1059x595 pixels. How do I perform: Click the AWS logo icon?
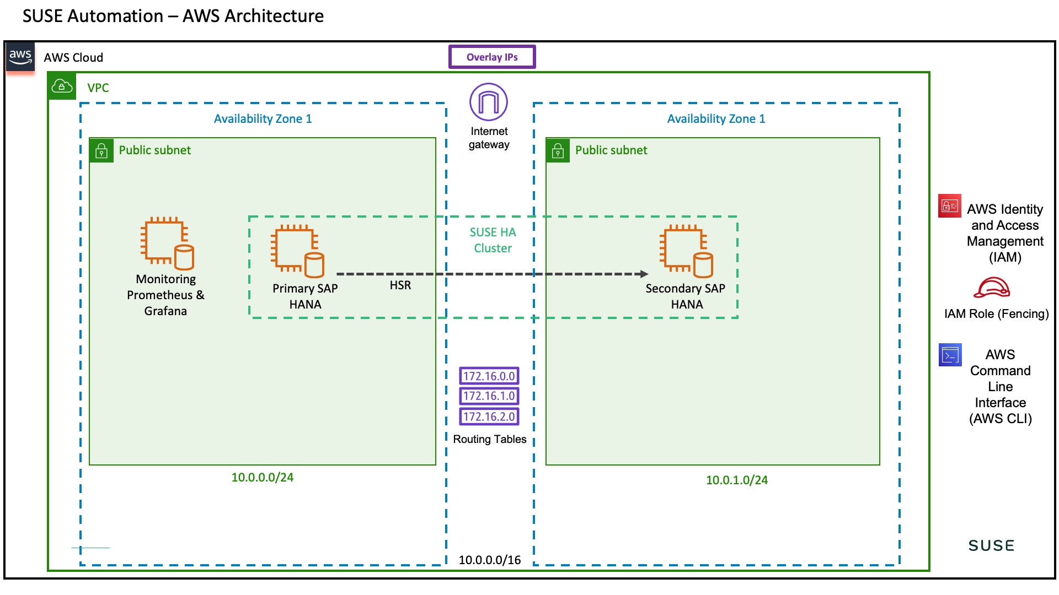click(x=20, y=57)
